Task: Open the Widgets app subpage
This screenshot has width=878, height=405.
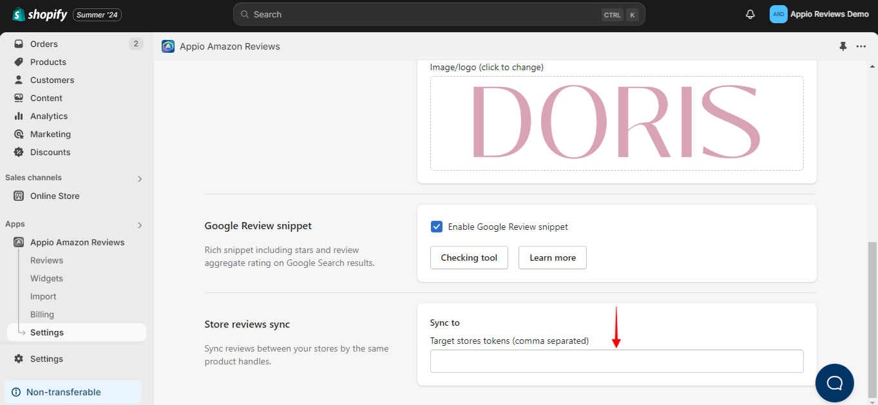Action: tap(46, 278)
